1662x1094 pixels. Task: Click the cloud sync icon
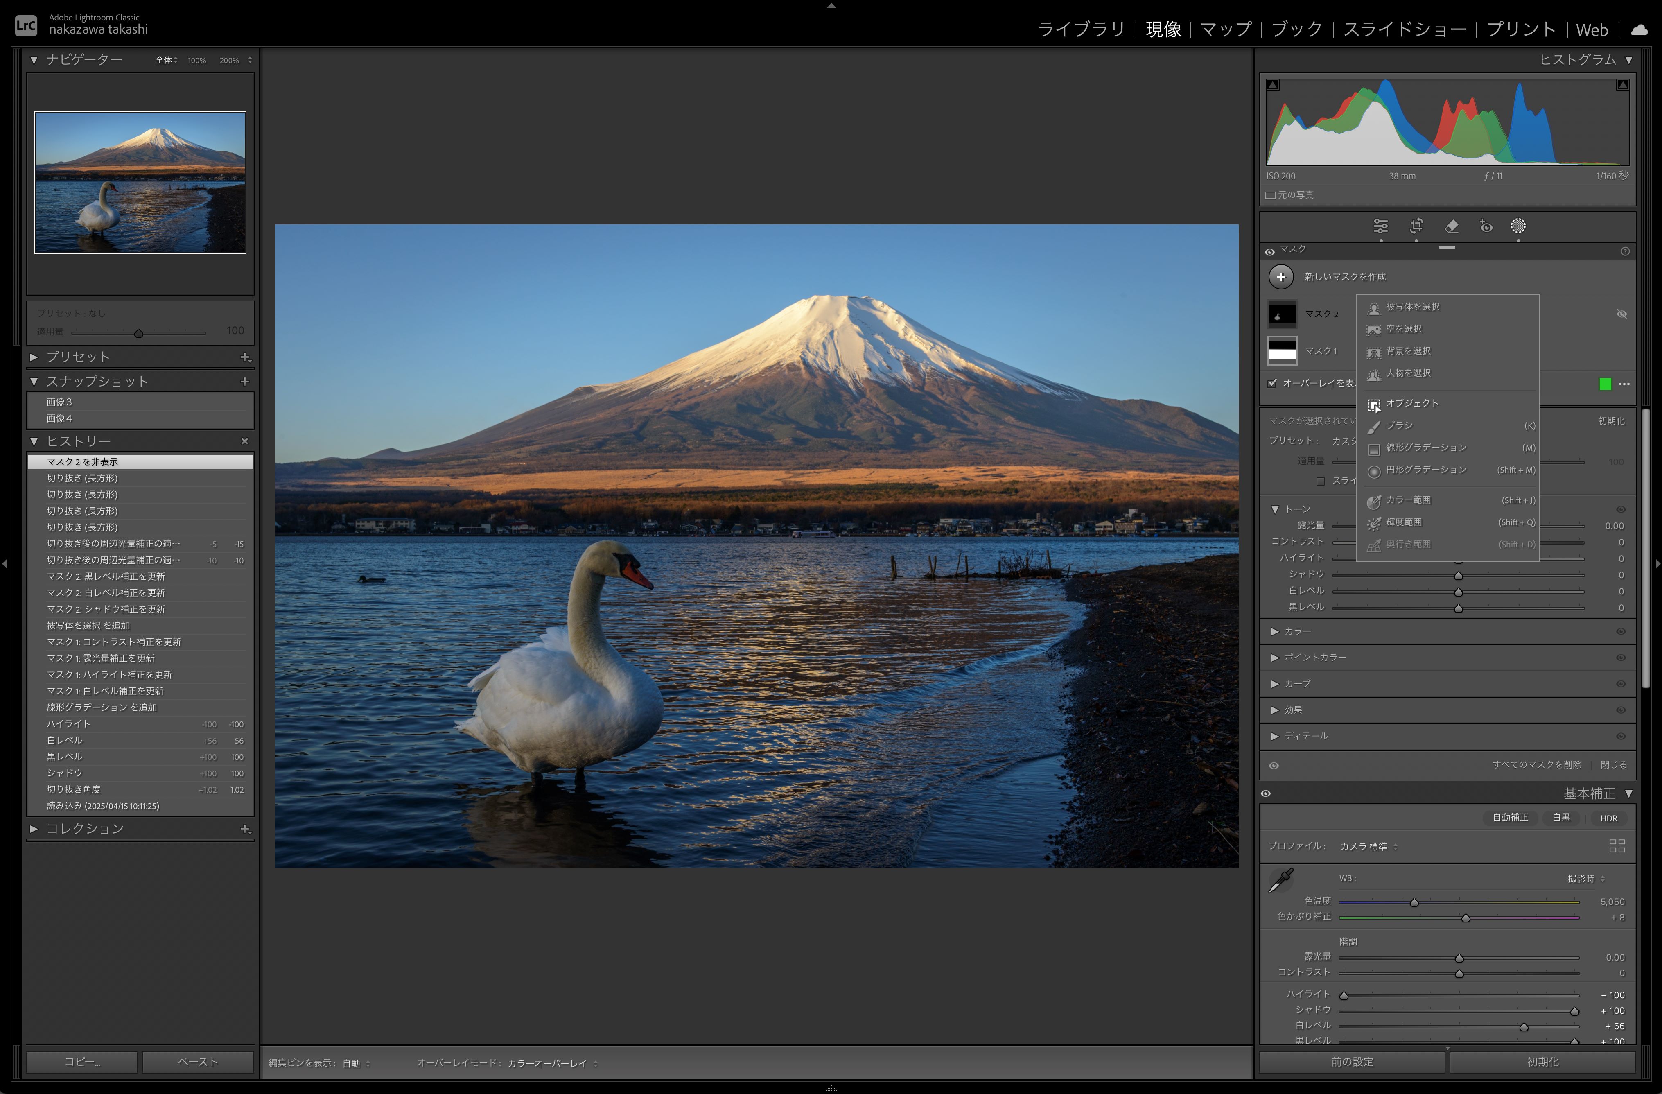(x=1639, y=29)
